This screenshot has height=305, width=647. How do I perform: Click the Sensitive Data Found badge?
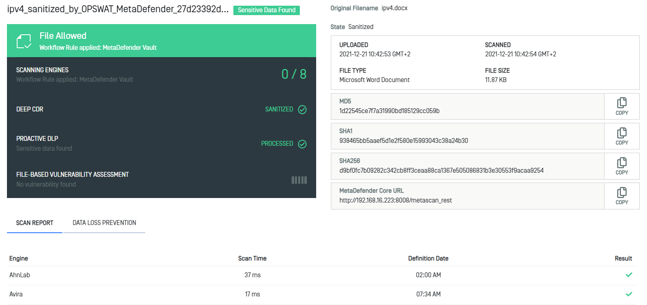[266, 10]
